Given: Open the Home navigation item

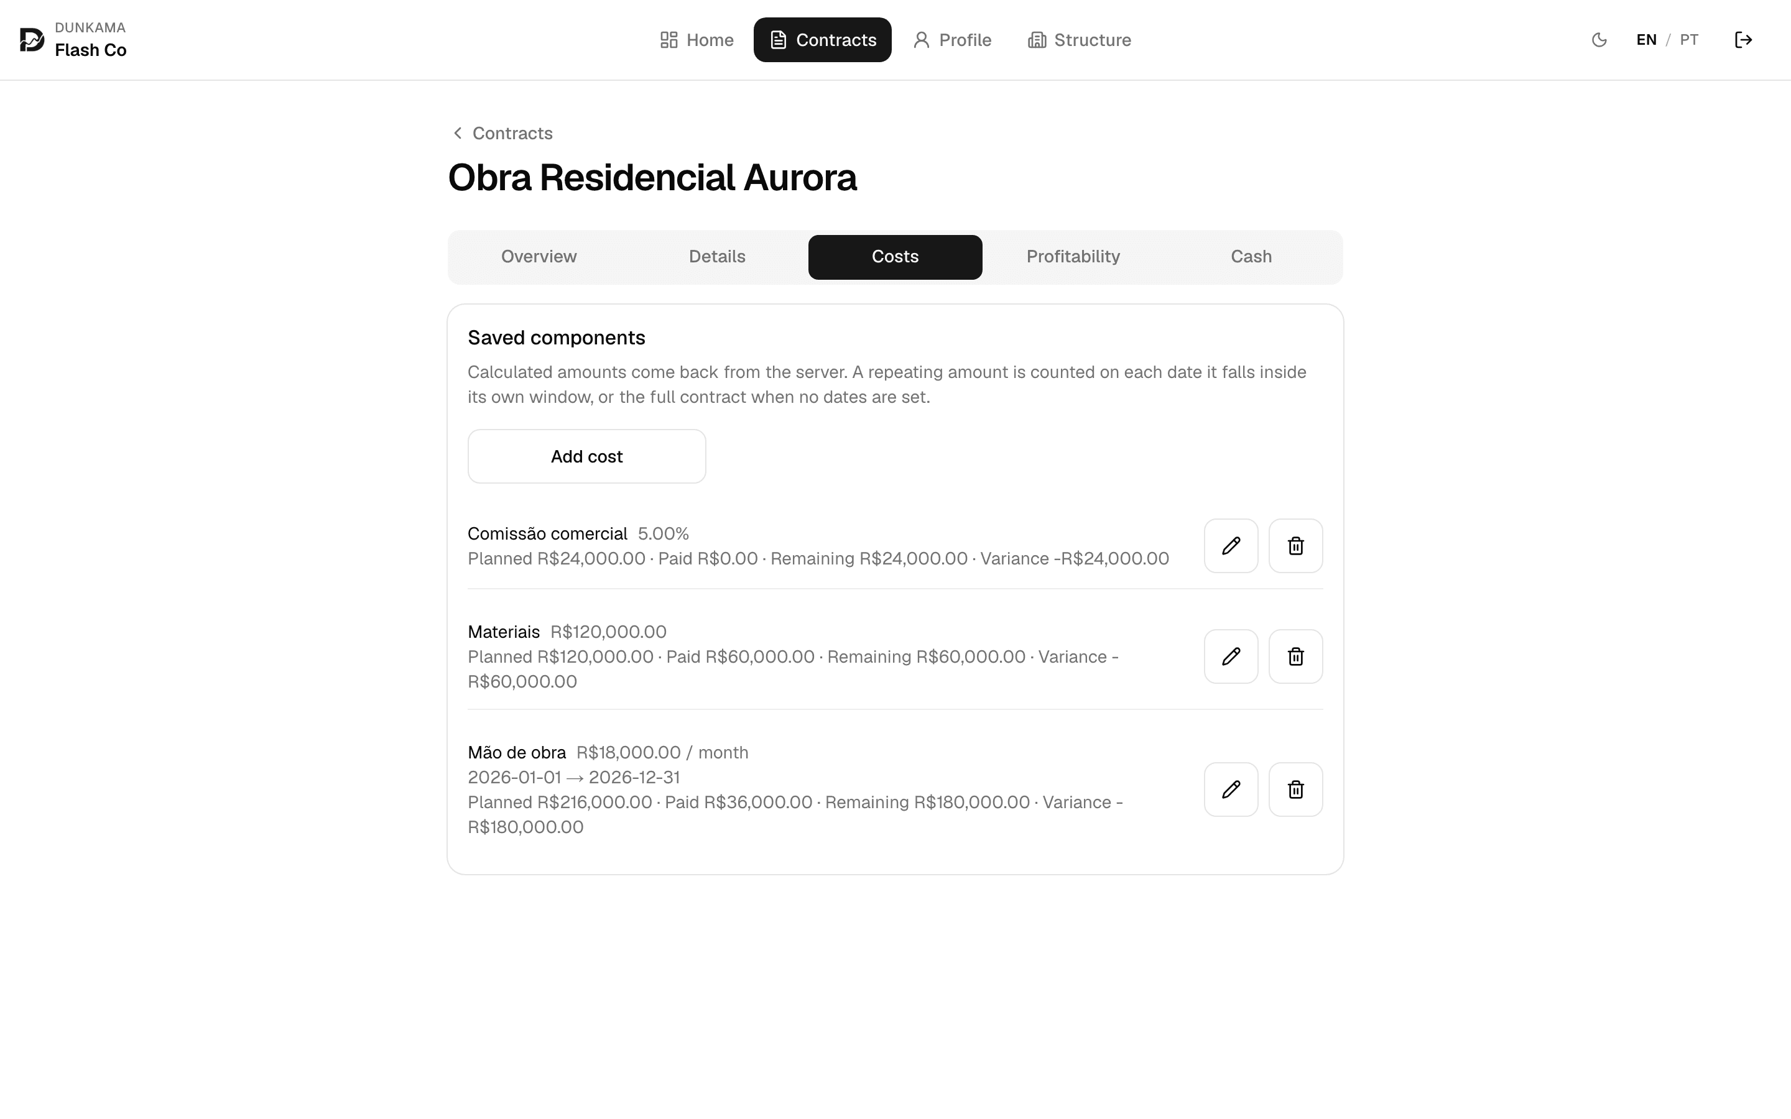Looking at the screenshot, I should coord(696,40).
